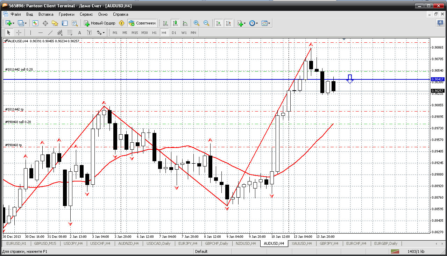
Task: Toggle the Советники expert advisors button
Action: tap(142, 23)
